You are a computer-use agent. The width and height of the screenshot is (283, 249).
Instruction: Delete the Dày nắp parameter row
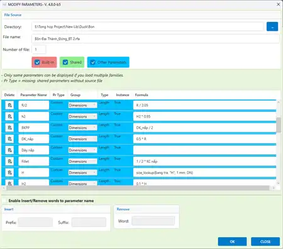tap(9, 150)
